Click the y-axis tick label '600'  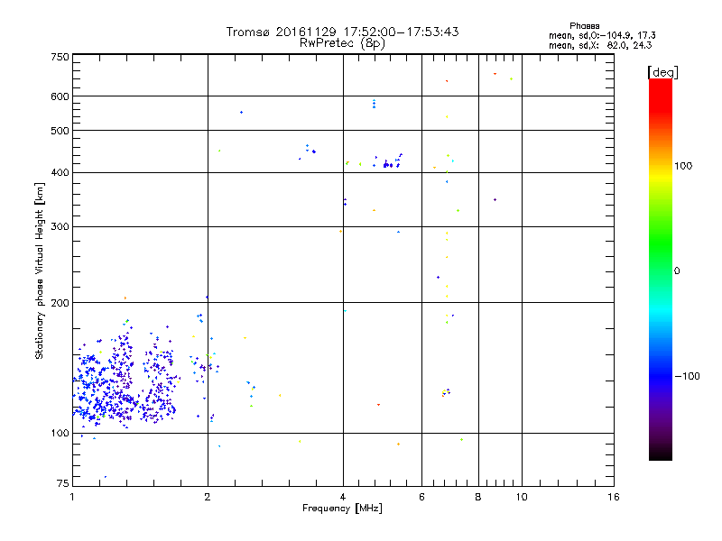point(60,96)
